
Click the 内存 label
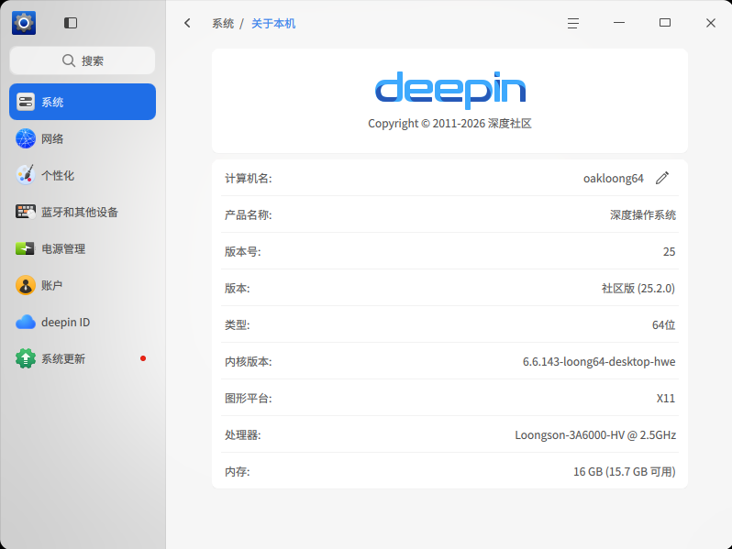click(x=237, y=472)
